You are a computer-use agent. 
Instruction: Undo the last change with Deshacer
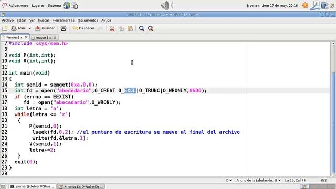[83, 28]
